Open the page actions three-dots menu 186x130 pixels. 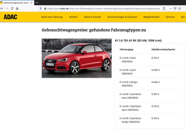pos(170,8)
